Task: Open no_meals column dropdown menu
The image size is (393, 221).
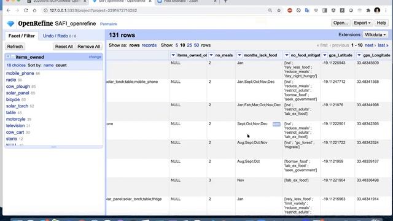Action: pyautogui.click(x=211, y=55)
